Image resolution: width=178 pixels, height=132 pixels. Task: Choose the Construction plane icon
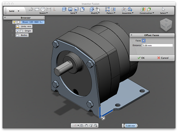point(143,9)
